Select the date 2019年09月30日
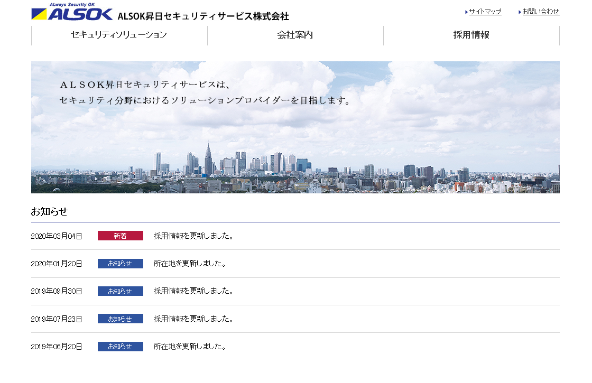Image resolution: width=592 pixels, height=383 pixels. click(57, 291)
